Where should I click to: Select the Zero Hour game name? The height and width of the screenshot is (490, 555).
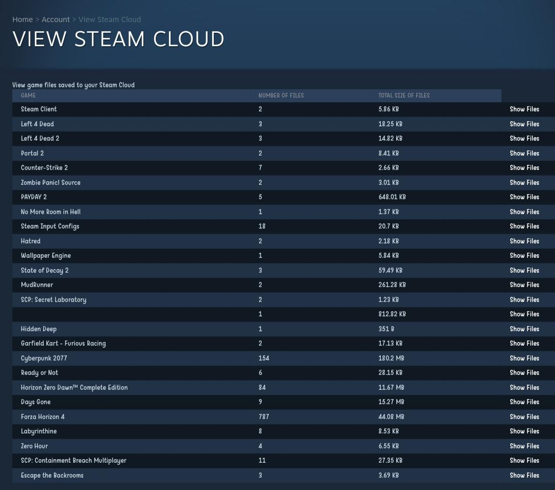(34, 446)
